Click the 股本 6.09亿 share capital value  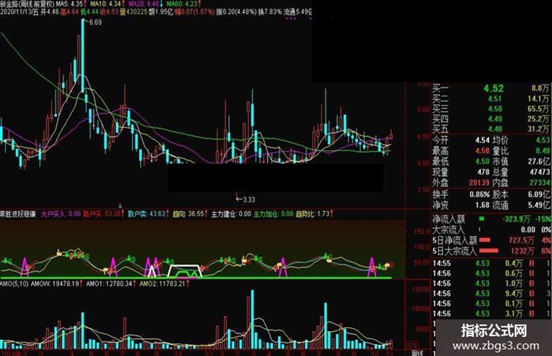coord(539,194)
